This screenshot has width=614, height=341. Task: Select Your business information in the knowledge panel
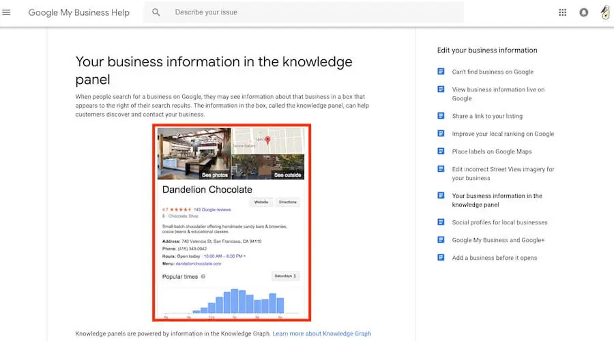(x=497, y=200)
